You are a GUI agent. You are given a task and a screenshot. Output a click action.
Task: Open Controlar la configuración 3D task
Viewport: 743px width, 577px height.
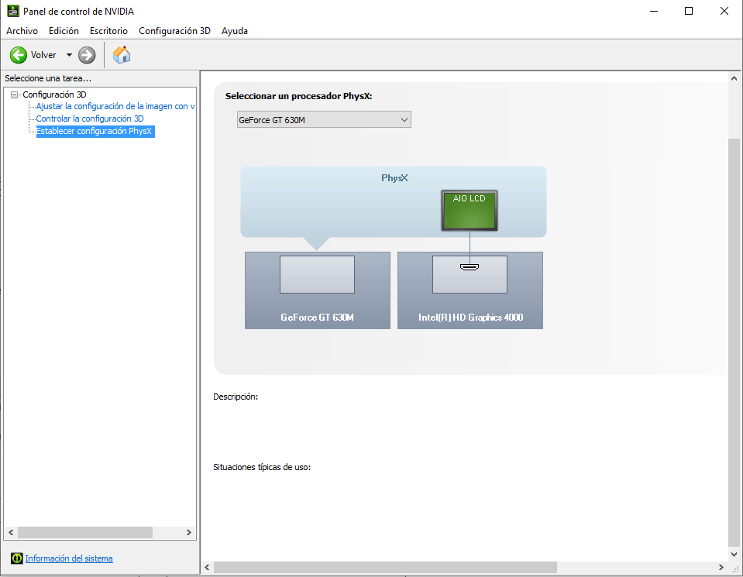(x=90, y=118)
